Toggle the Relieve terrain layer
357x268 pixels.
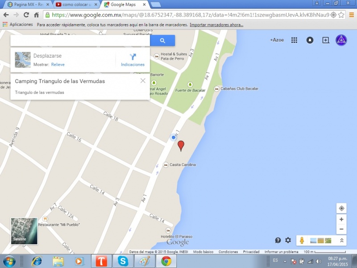tap(58, 65)
